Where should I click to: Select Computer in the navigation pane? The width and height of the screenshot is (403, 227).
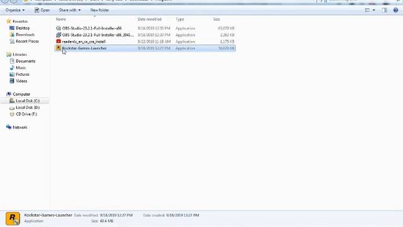tap(21, 94)
